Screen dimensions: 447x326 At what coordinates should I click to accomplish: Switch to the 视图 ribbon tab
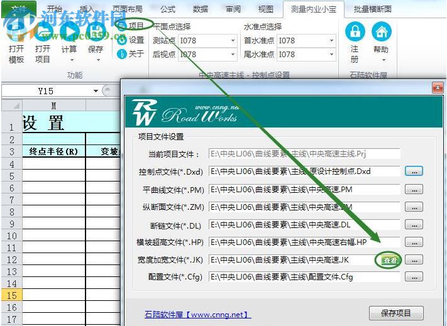coord(266,9)
